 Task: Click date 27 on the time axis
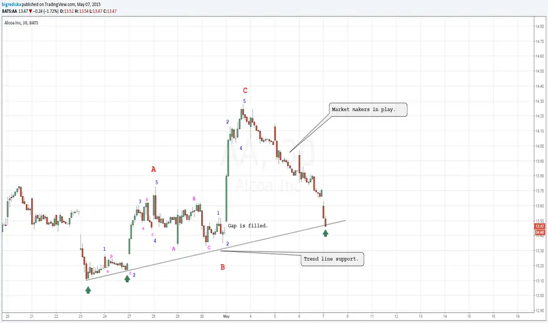coord(129,317)
